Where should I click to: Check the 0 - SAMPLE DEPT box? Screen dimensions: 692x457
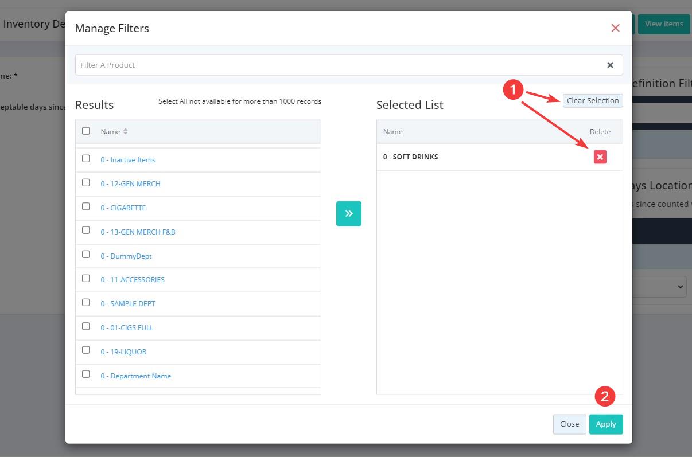tap(86, 302)
